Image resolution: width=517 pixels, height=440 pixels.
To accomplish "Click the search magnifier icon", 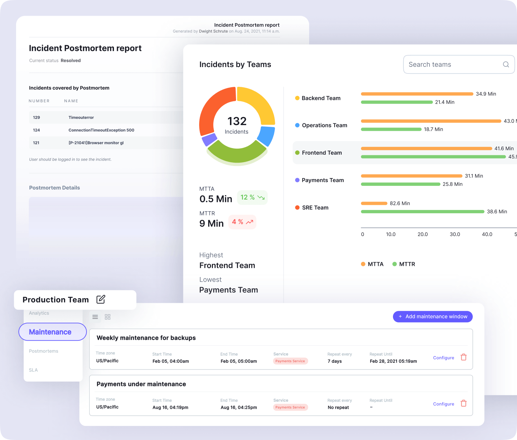I will [x=506, y=64].
